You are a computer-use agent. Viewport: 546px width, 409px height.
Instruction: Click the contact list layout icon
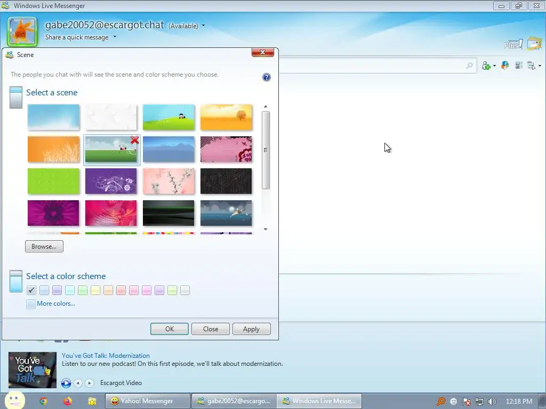(x=519, y=65)
